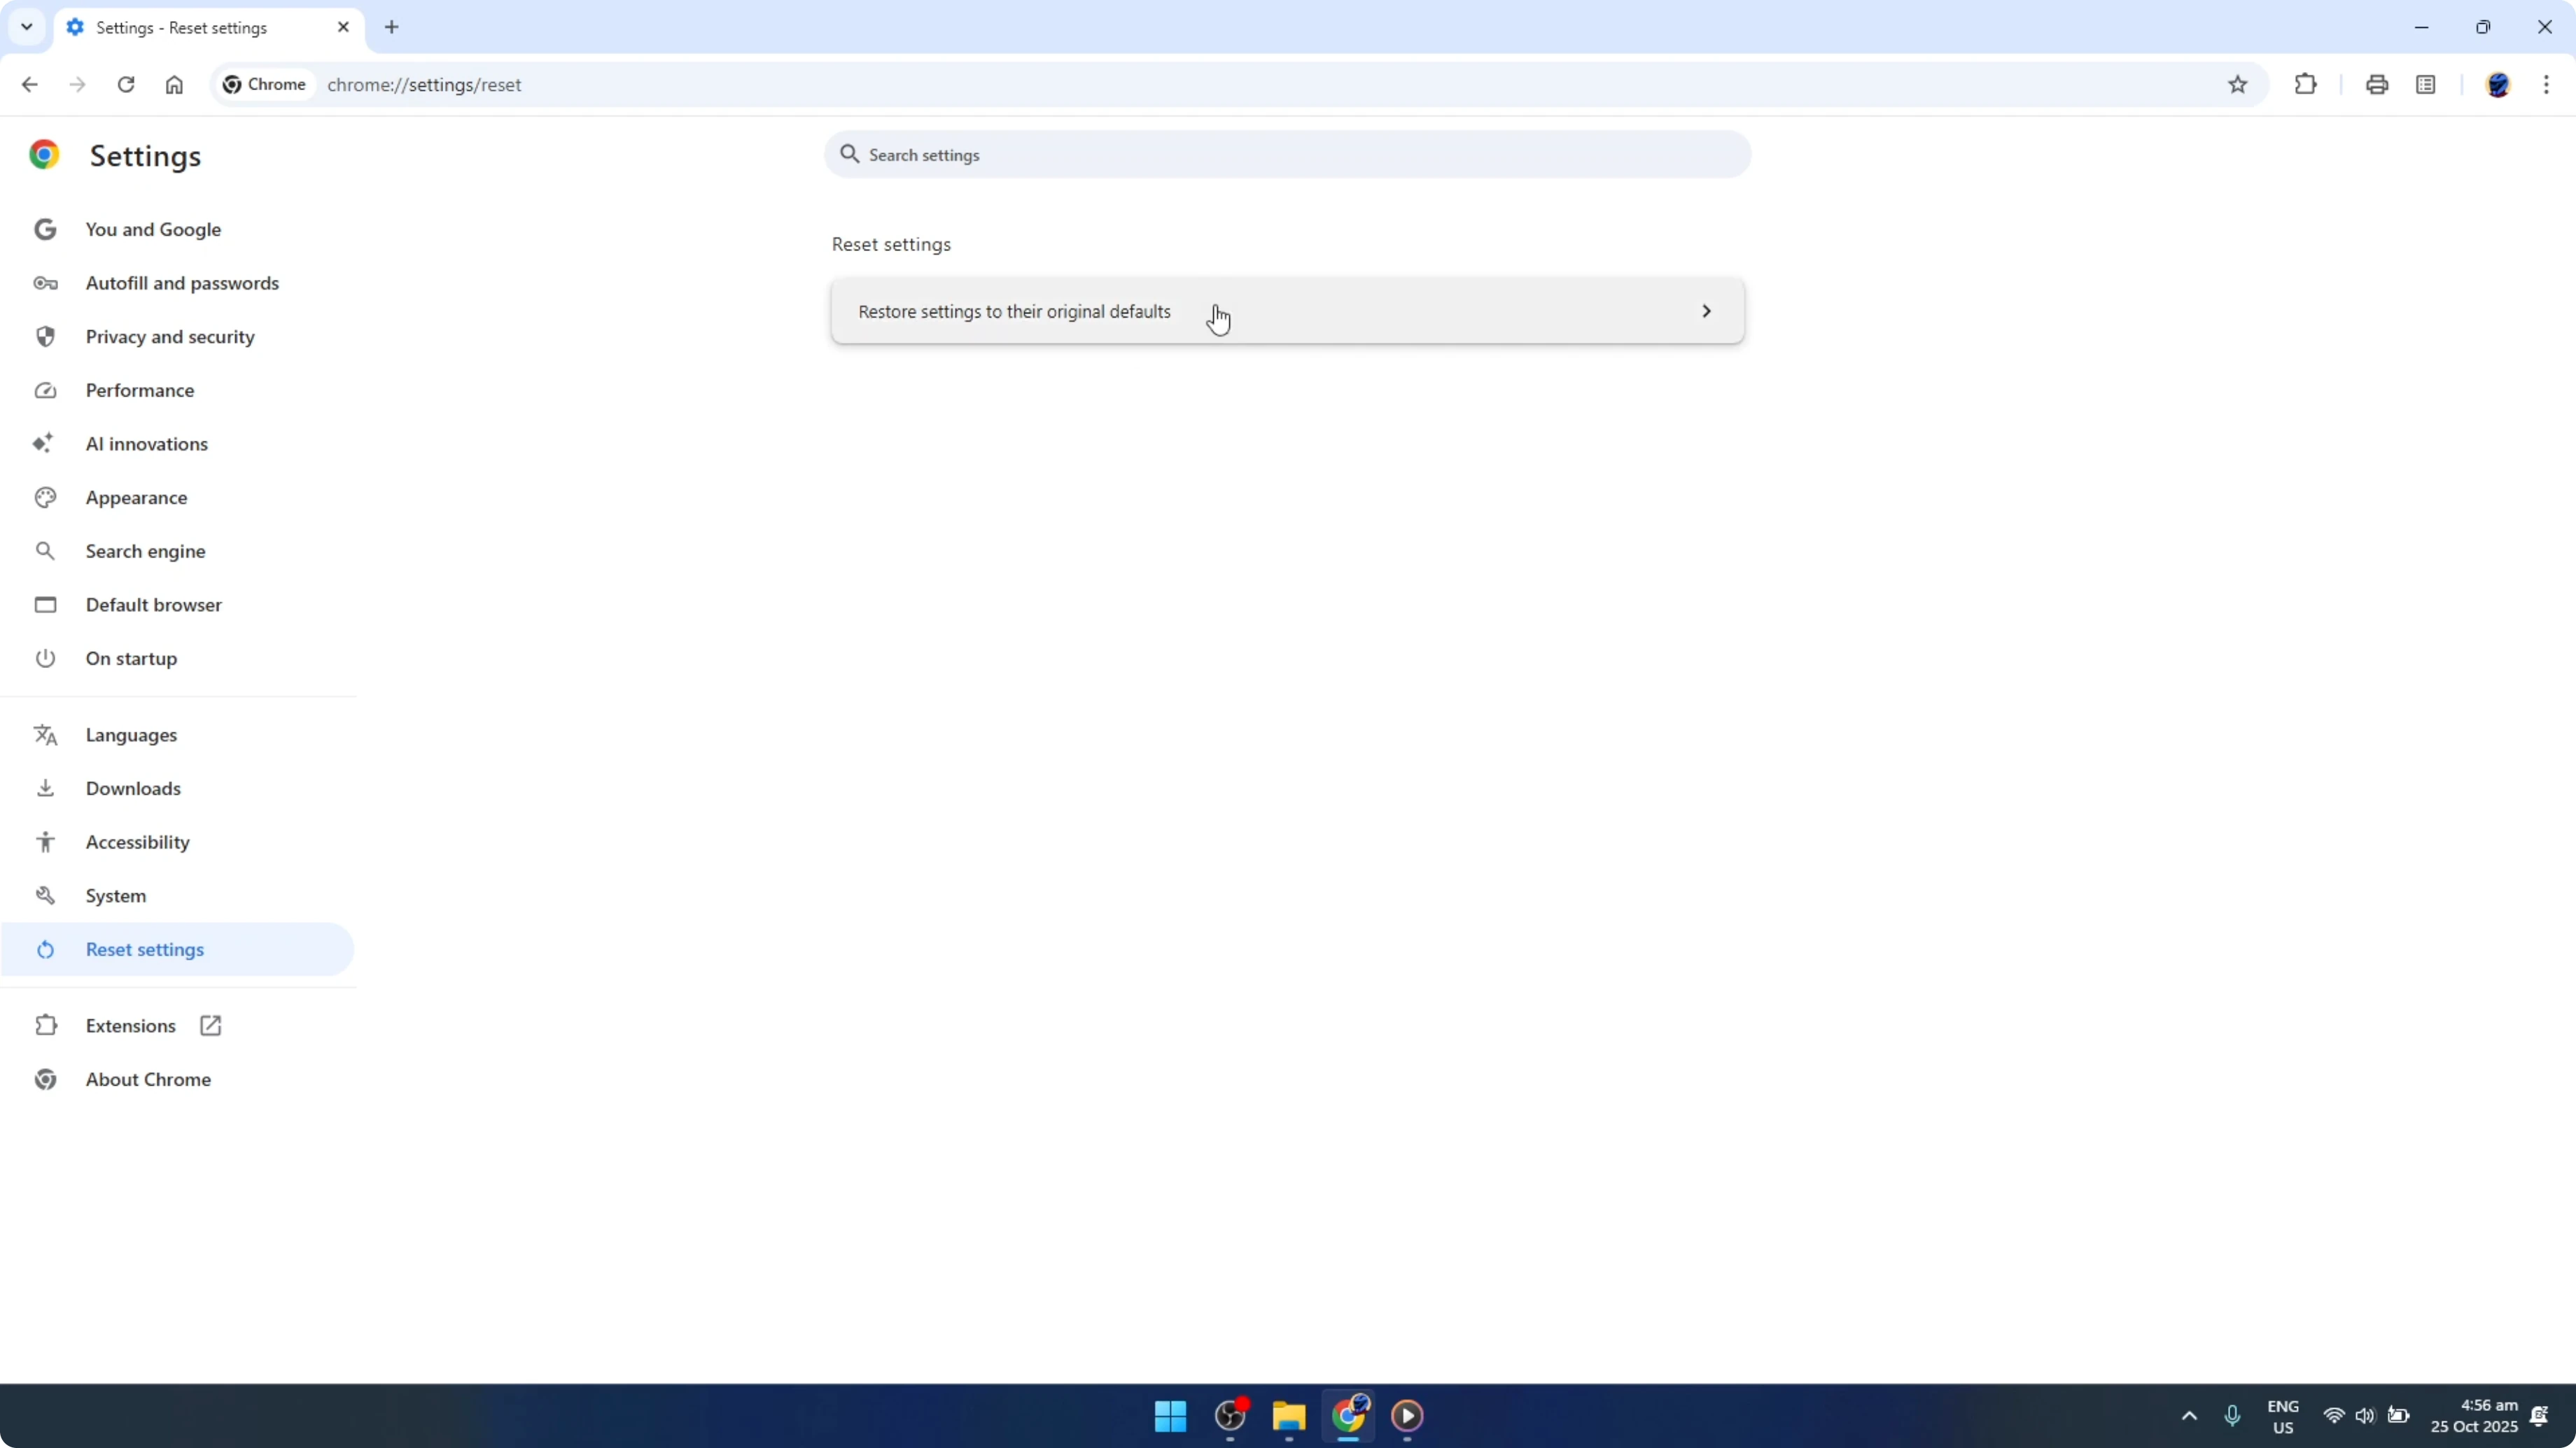
Task: Navigate back using the back arrow
Action: pos(29,84)
